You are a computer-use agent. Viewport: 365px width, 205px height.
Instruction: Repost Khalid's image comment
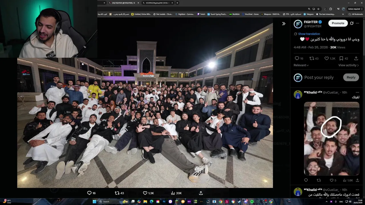click(x=319, y=180)
